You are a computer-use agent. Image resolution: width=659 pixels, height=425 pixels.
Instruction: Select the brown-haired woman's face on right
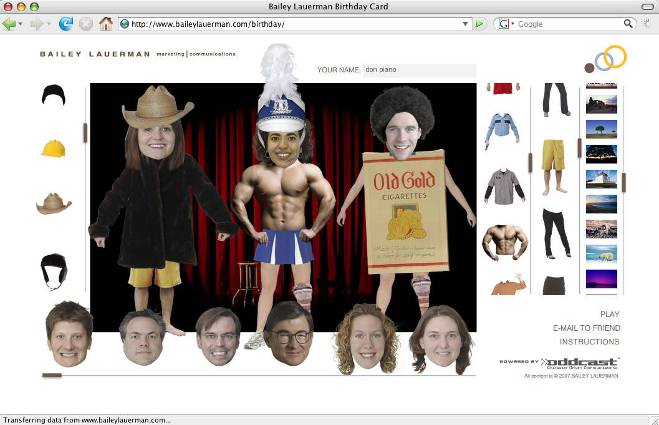(x=441, y=340)
